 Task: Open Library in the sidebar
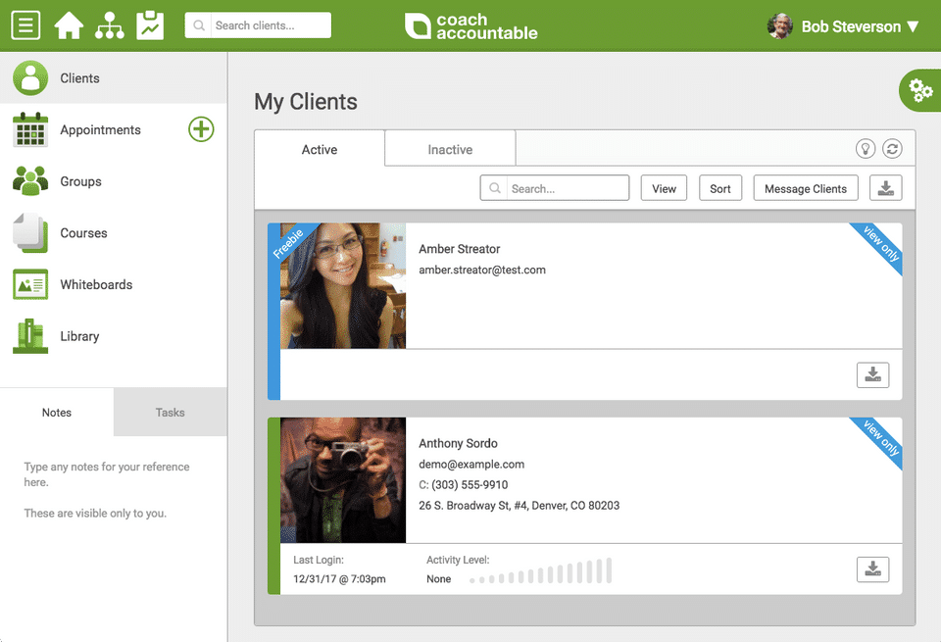(114, 336)
